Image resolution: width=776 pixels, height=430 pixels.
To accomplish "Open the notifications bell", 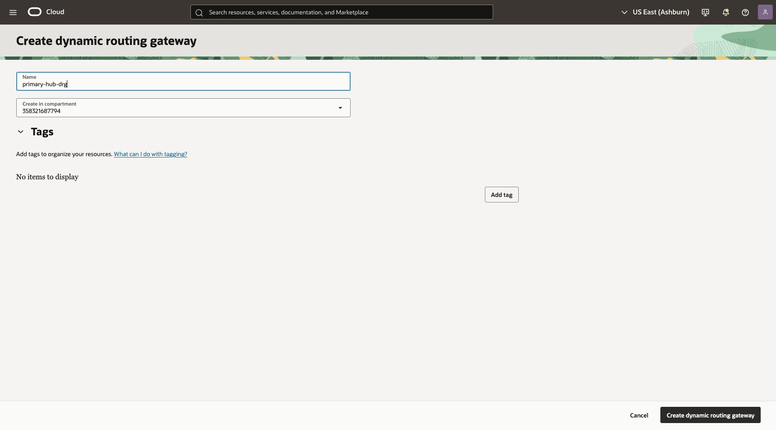I will coord(725,12).
